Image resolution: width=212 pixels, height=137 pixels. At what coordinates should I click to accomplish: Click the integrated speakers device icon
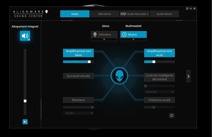click(x=25, y=36)
